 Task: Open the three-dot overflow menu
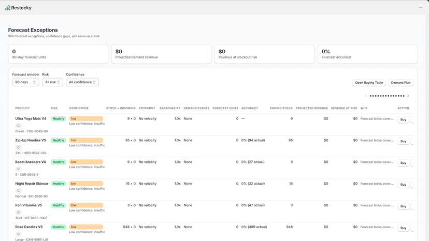pos(420,8)
